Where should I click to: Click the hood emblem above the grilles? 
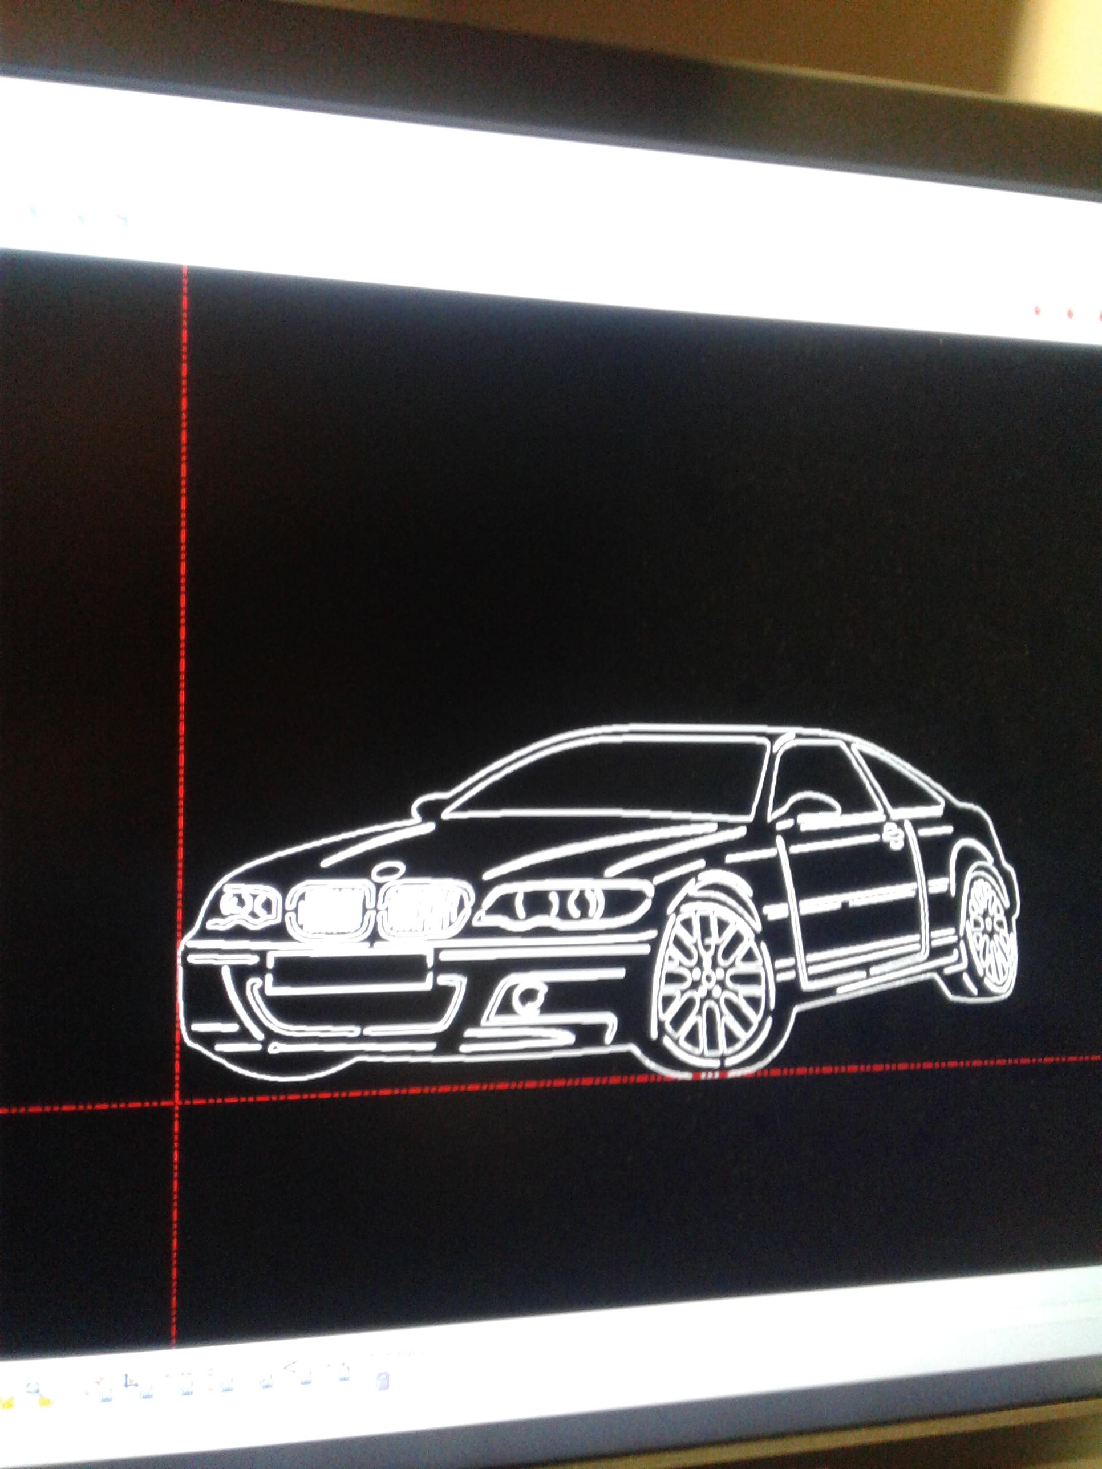pyautogui.click(x=388, y=870)
